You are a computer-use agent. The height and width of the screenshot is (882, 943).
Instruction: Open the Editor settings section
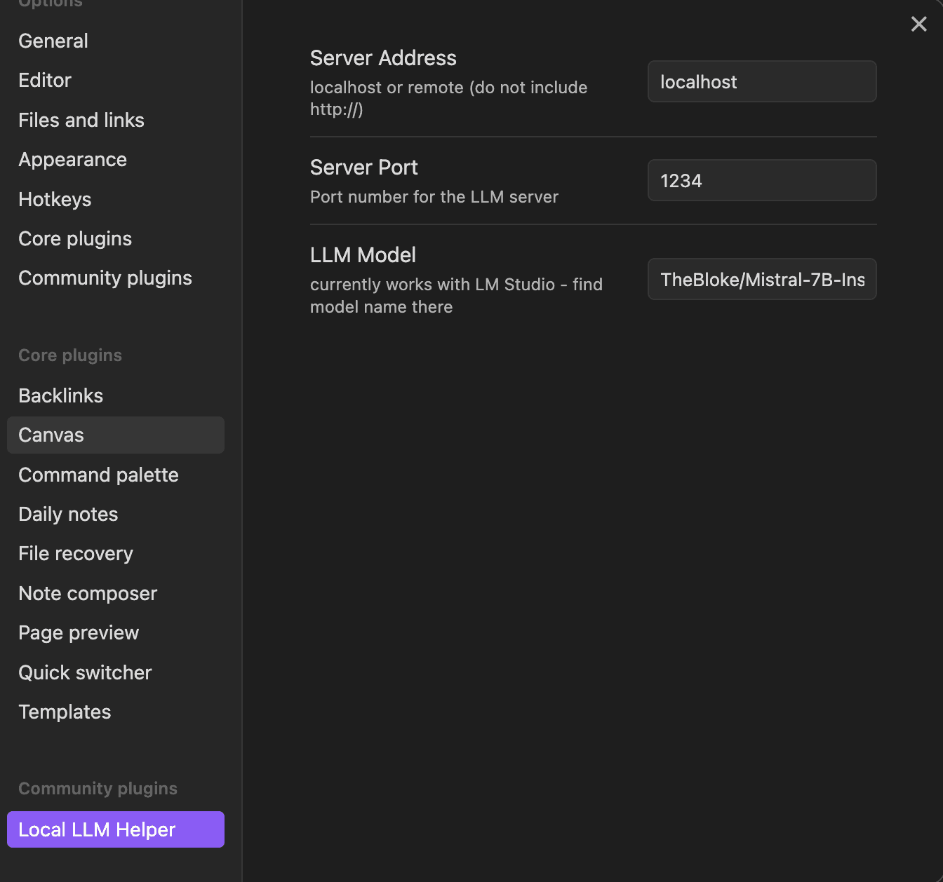coord(44,80)
